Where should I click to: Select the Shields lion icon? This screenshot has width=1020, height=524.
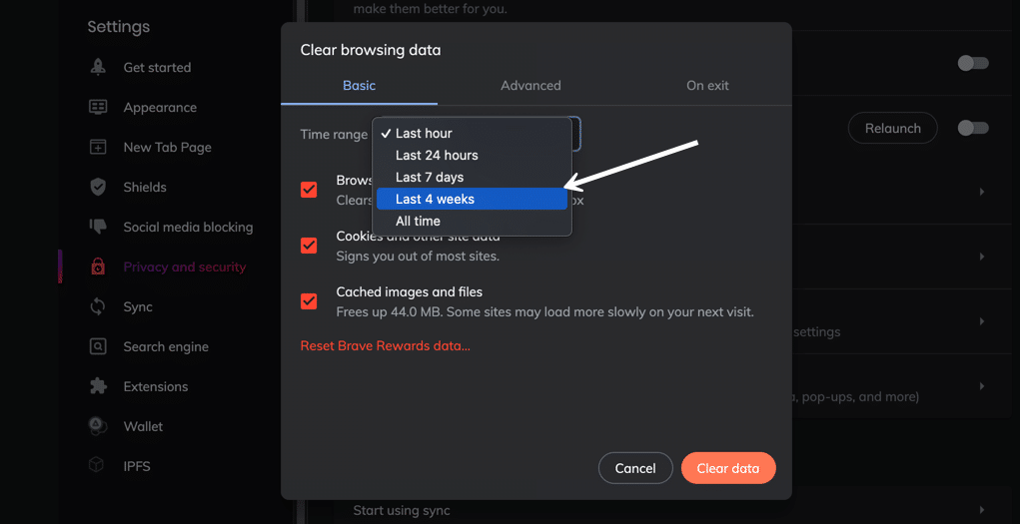point(98,188)
